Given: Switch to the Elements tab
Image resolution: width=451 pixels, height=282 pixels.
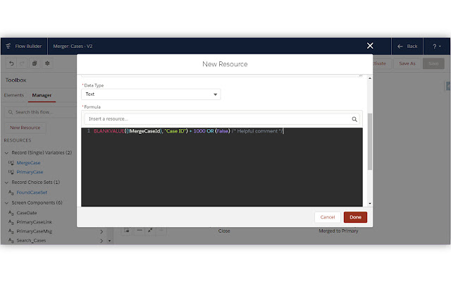Looking at the screenshot, I should [x=14, y=95].
